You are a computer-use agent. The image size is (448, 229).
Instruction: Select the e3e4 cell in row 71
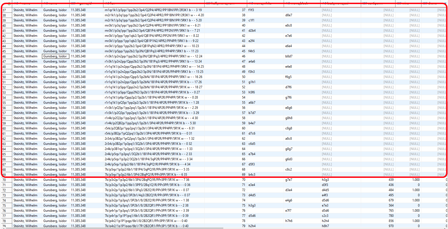(252, 185)
